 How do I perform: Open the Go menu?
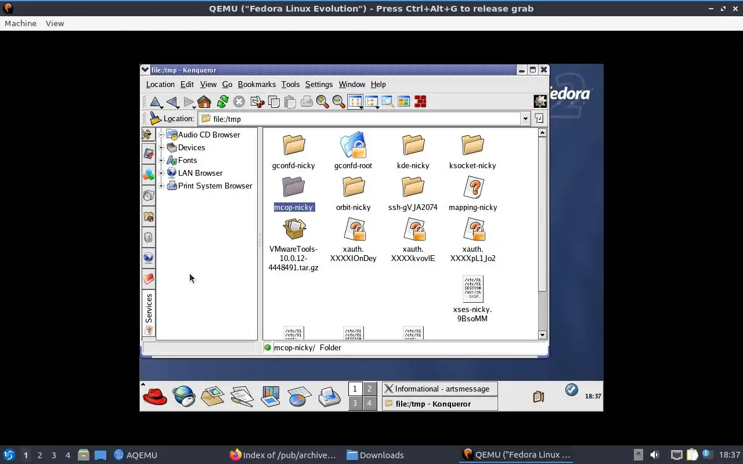click(227, 84)
